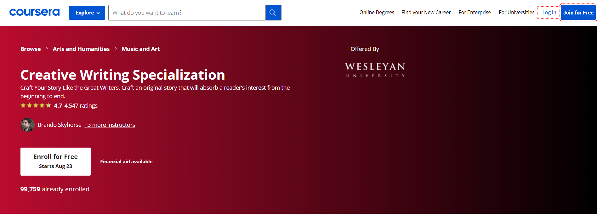The width and height of the screenshot is (597, 214).
Task: Open Arts and Humanities breadcrumb link
Action: click(81, 49)
